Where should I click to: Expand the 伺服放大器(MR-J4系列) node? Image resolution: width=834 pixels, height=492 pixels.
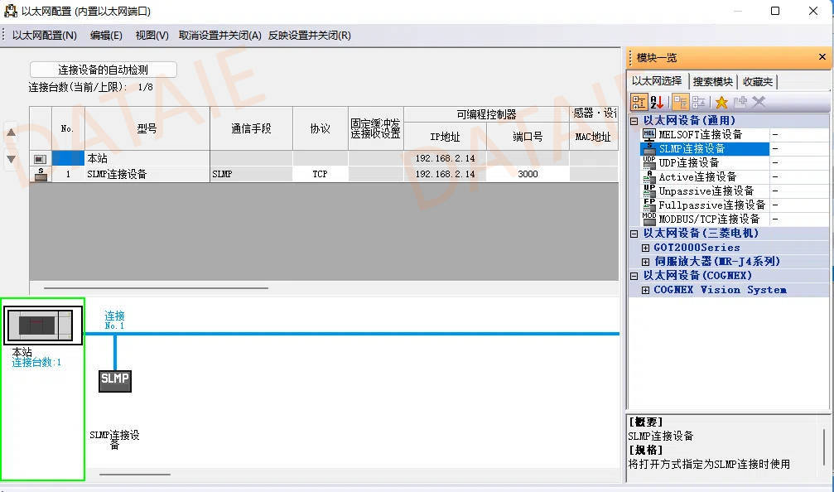[645, 262]
